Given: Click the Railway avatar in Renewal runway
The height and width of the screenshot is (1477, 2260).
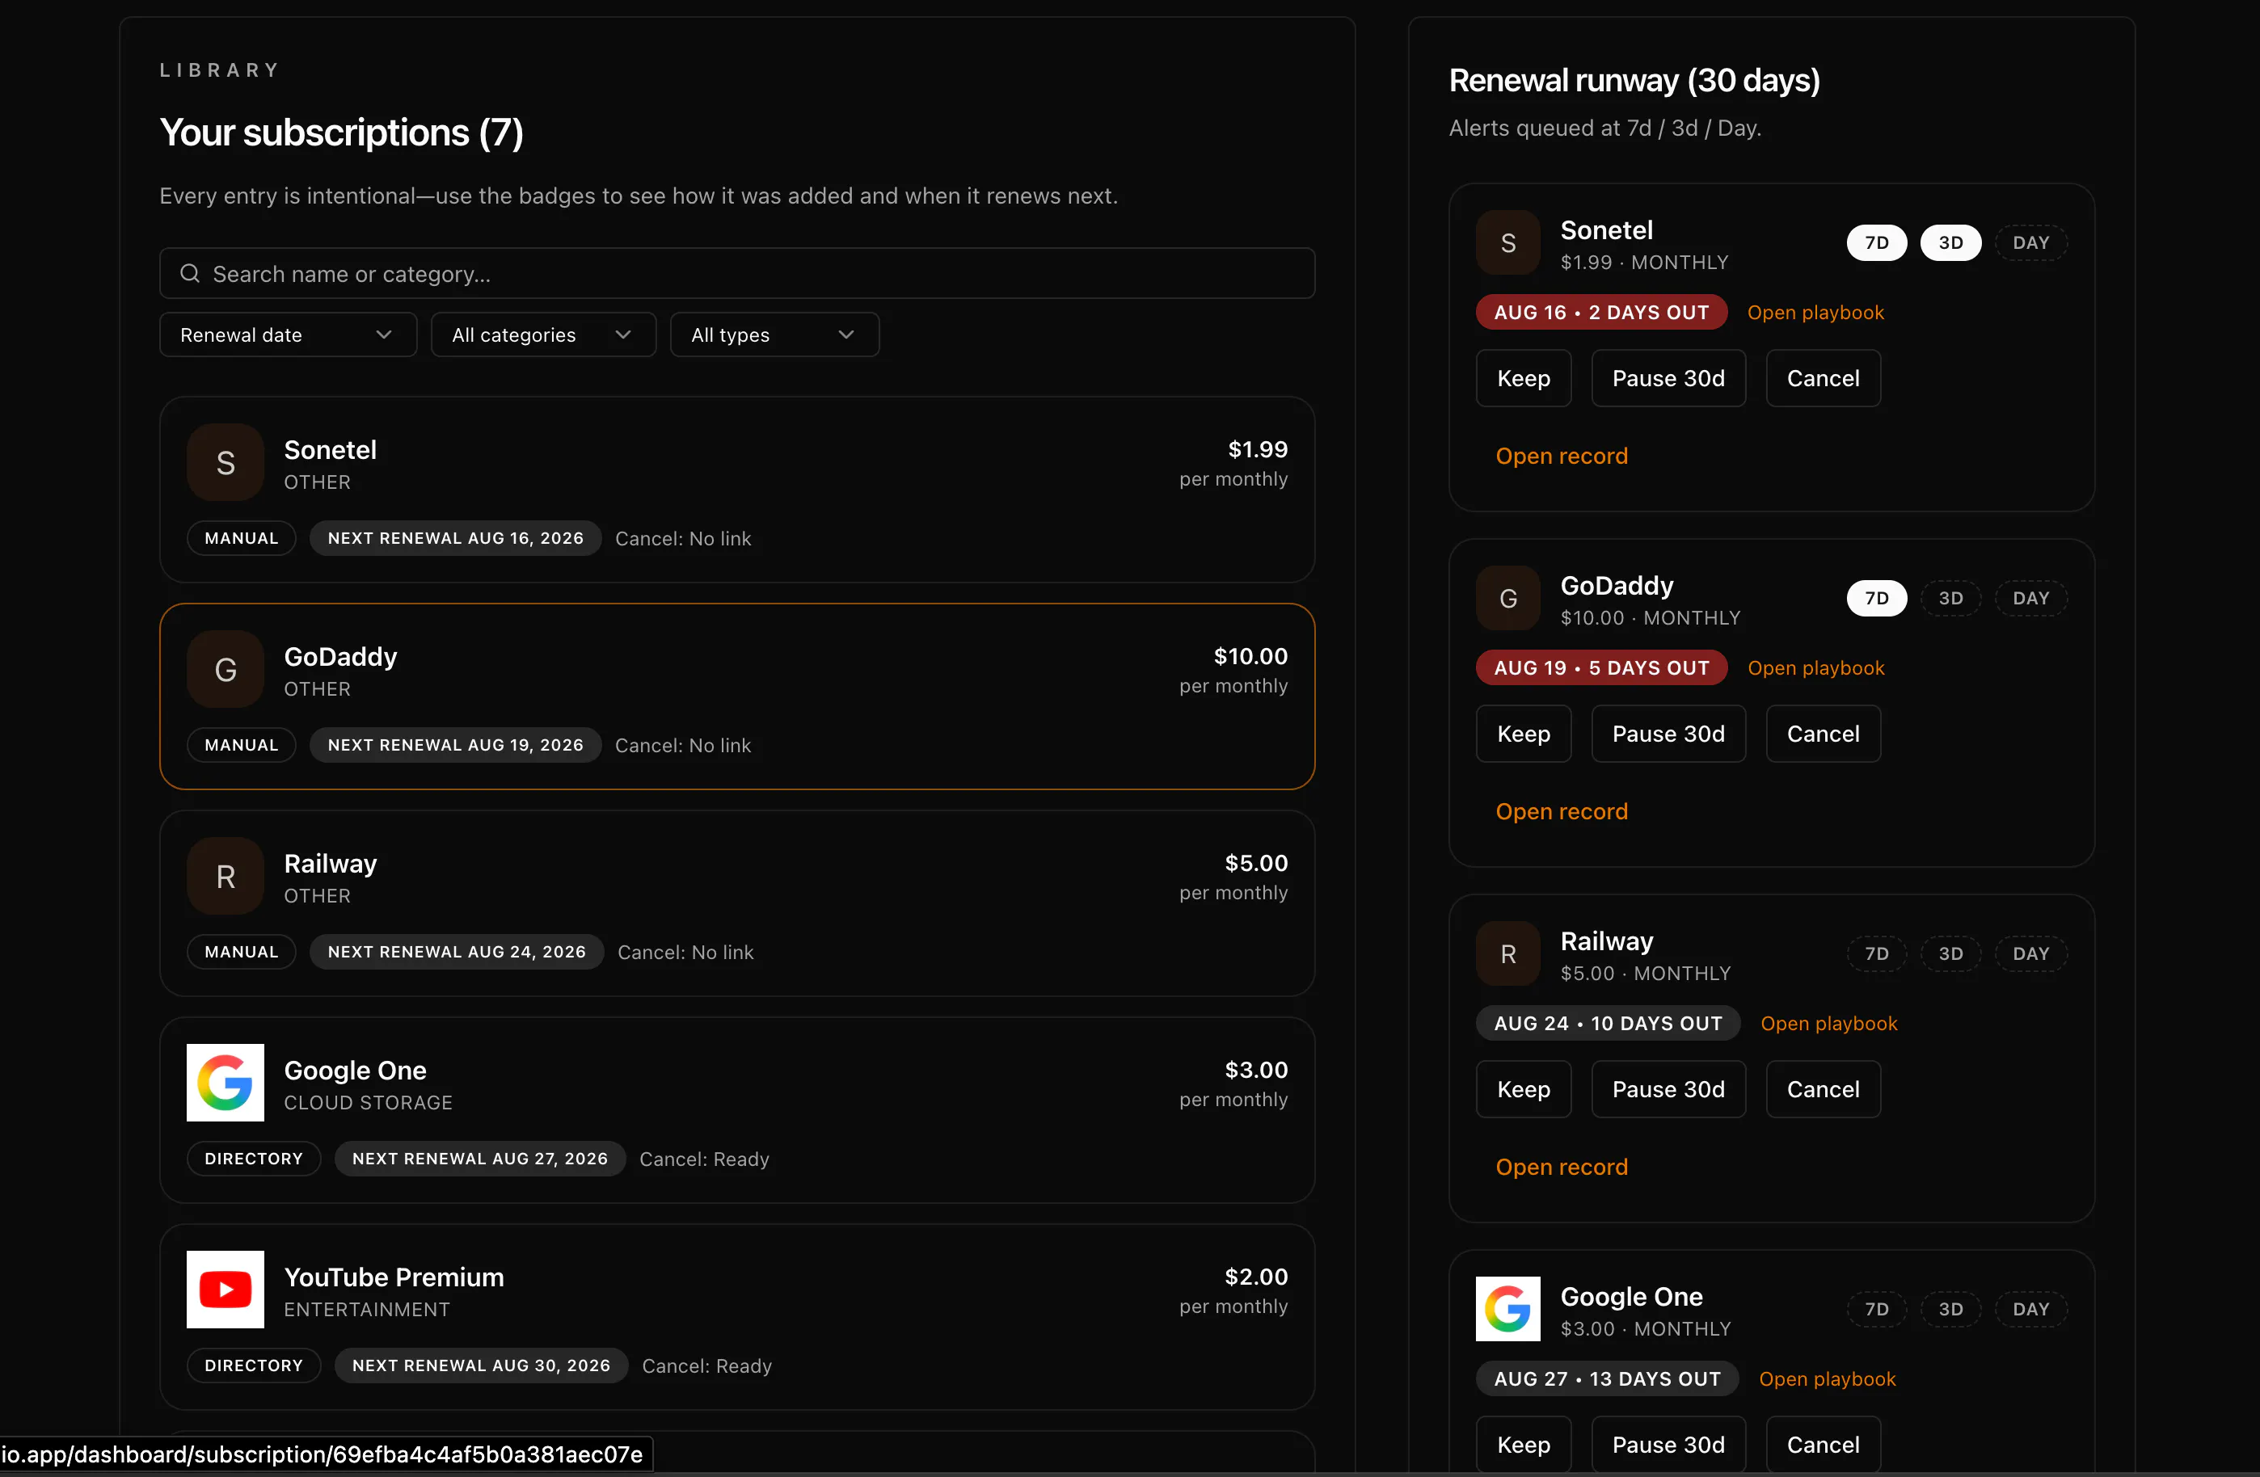Looking at the screenshot, I should pos(1508,954).
